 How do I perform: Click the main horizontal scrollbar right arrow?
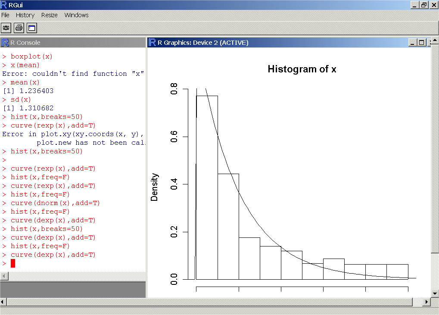coord(427,302)
